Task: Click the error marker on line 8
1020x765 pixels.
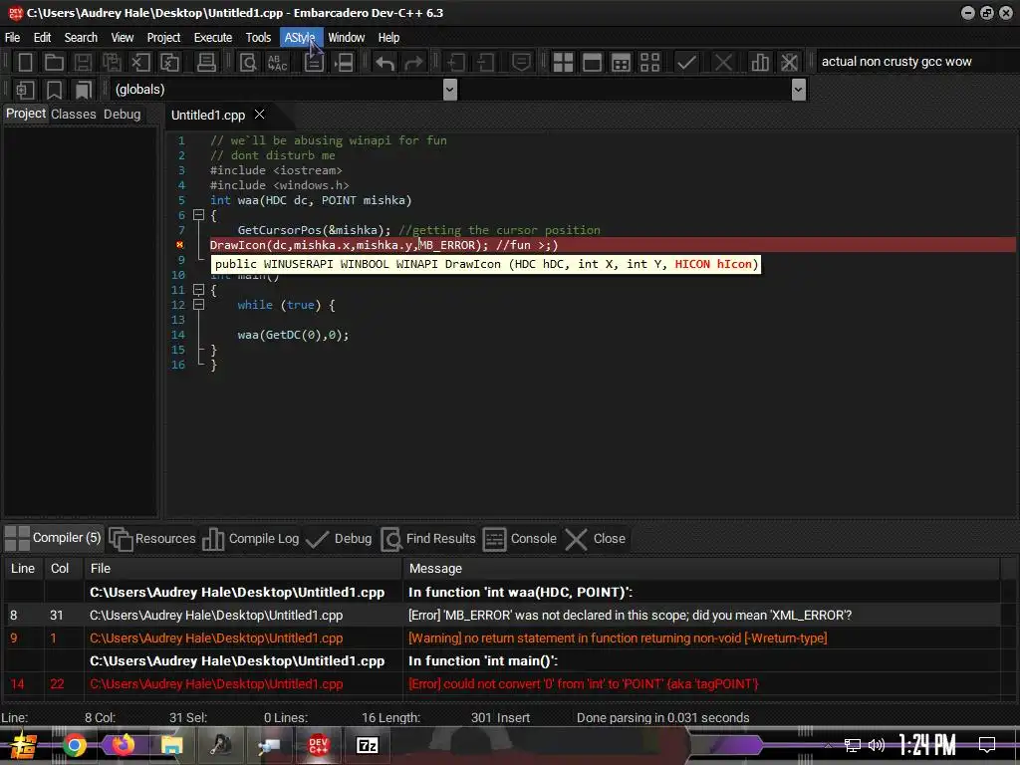Action: pos(179,245)
